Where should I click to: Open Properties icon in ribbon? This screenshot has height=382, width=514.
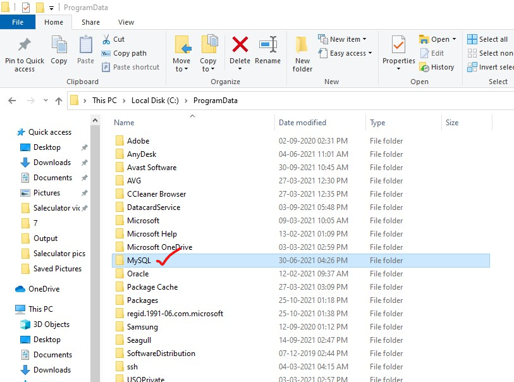[x=398, y=45]
